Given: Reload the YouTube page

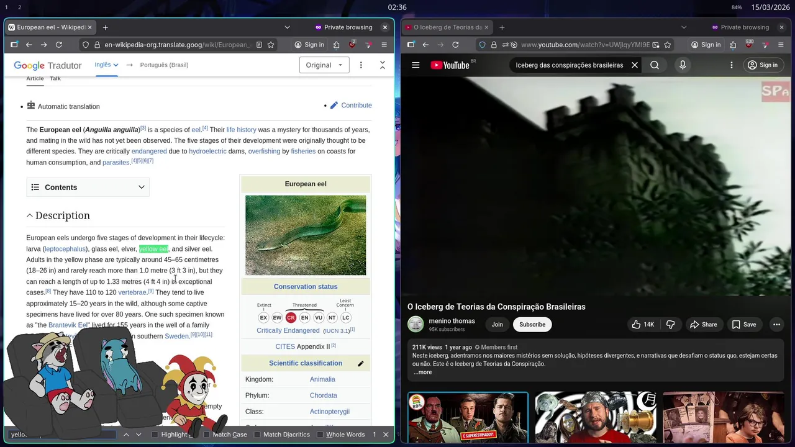Looking at the screenshot, I should (455, 45).
